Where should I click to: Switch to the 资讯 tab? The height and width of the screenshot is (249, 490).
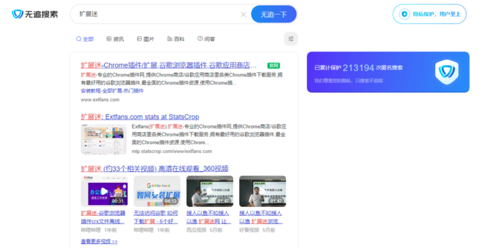[x=115, y=39]
